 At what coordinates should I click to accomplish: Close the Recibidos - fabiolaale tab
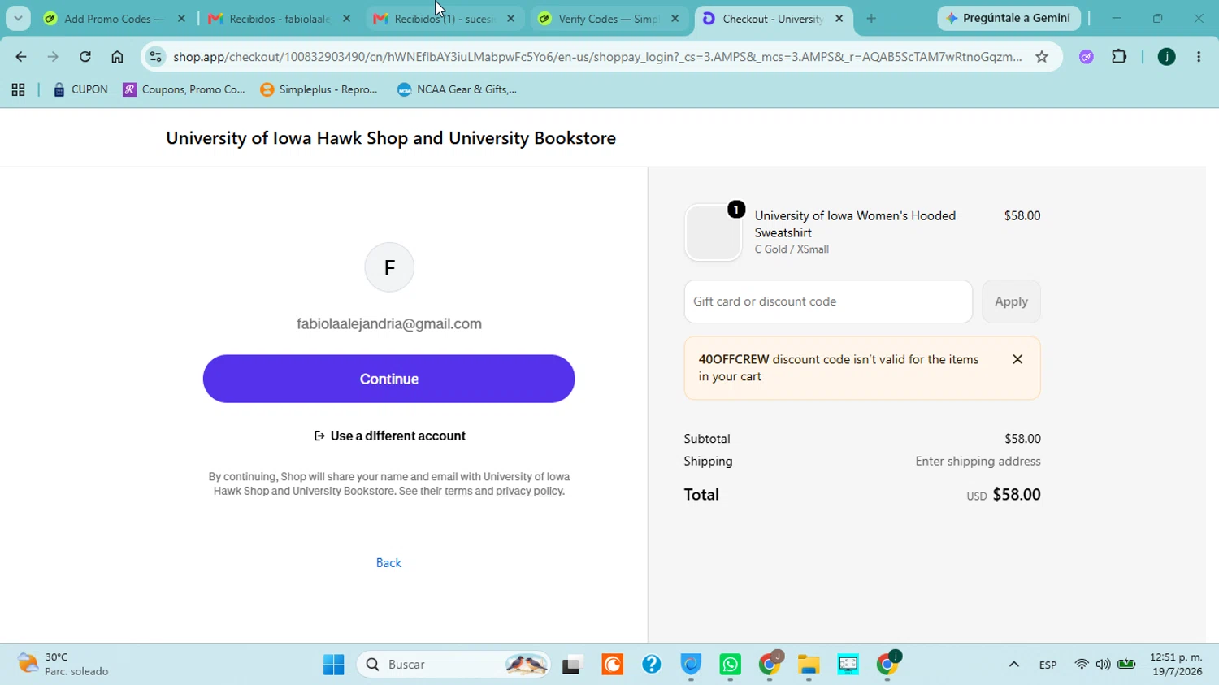click(346, 19)
